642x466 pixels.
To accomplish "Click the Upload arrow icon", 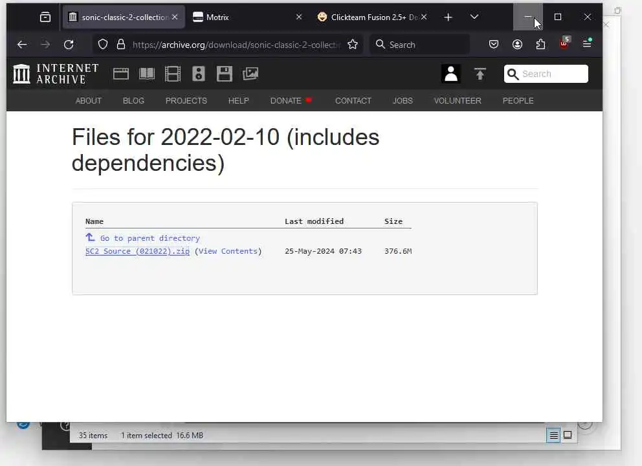I will [480, 74].
